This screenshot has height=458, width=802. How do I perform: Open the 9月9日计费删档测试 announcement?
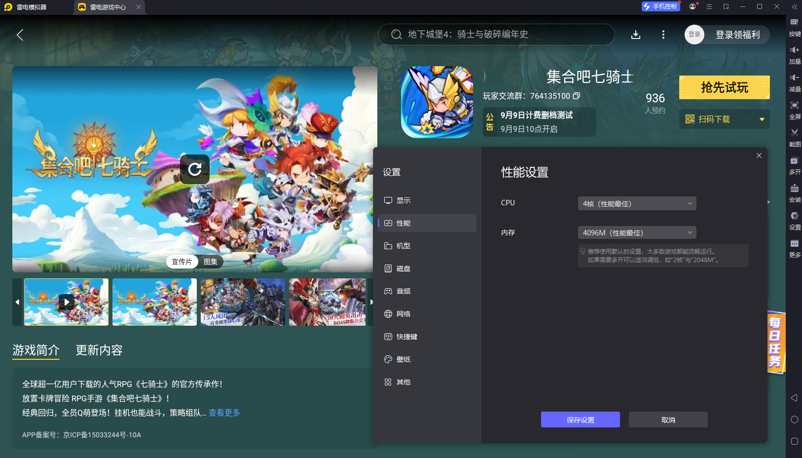click(x=540, y=122)
